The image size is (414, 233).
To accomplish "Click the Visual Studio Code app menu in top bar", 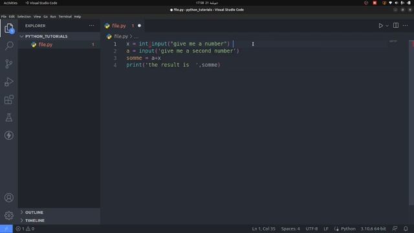I will [x=41, y=3].
